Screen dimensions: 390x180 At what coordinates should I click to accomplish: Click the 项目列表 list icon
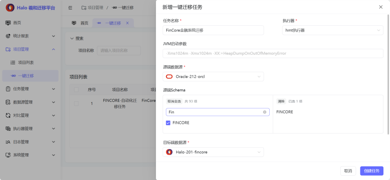(13, 62)
